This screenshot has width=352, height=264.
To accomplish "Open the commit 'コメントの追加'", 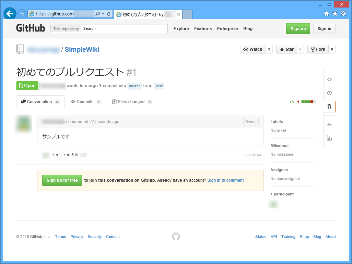I will pos(64,155).
